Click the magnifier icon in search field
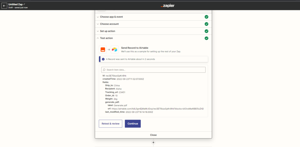Image resolution: width=300 pixels, height=147 pixels. pos(104,70)
